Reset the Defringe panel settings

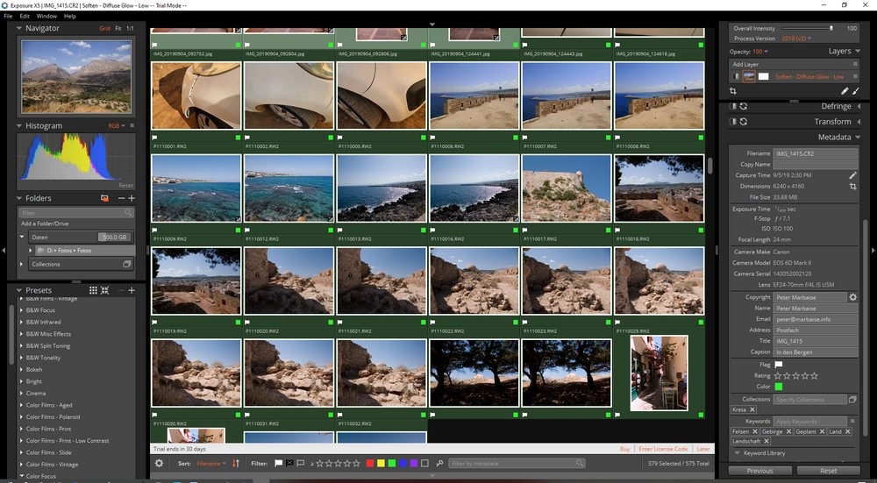click(744, 106)
